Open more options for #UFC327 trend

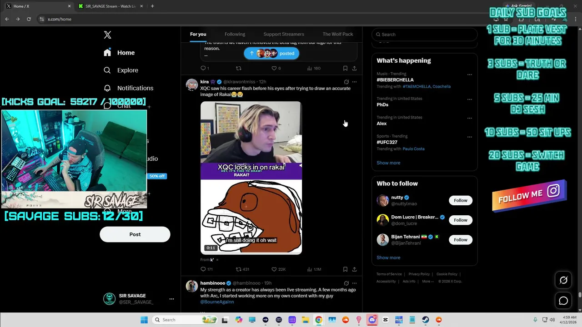pos(470,137)
